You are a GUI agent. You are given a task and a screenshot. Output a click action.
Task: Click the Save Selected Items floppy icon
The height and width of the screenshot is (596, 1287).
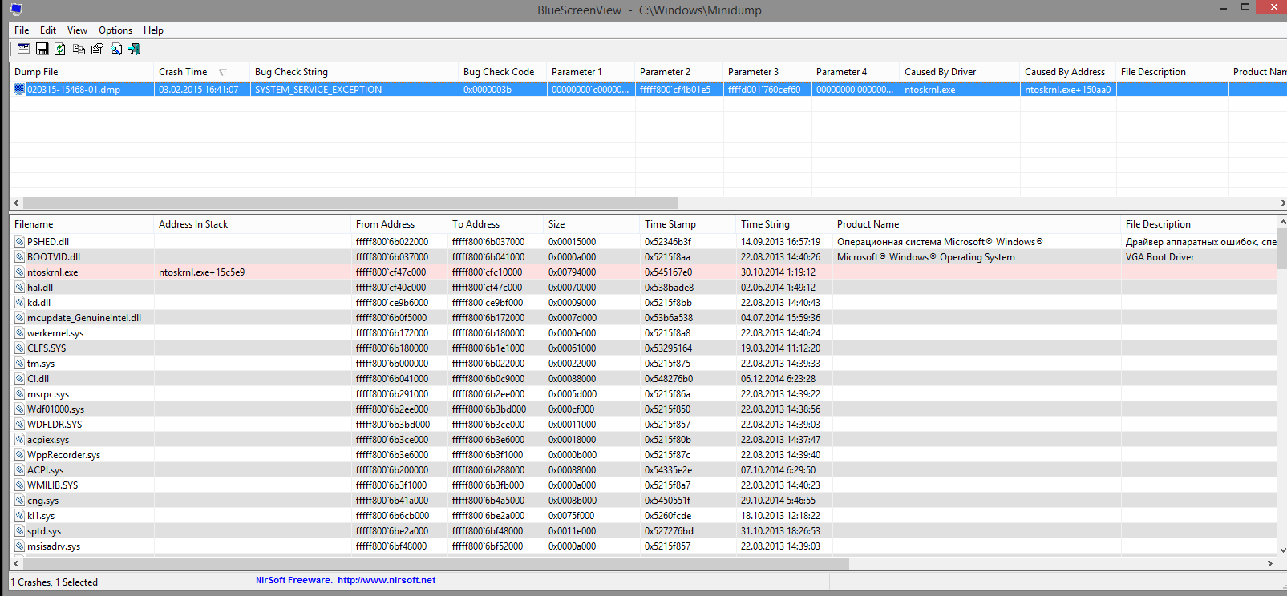tap(42, 49)
